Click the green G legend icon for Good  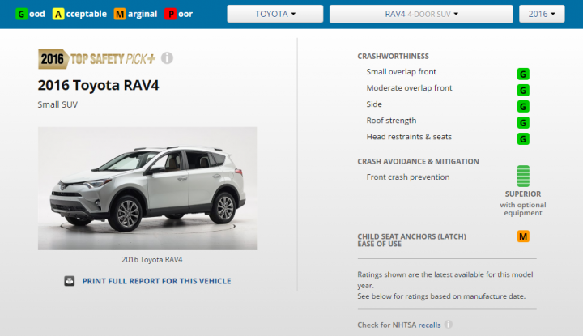(21, 14)
